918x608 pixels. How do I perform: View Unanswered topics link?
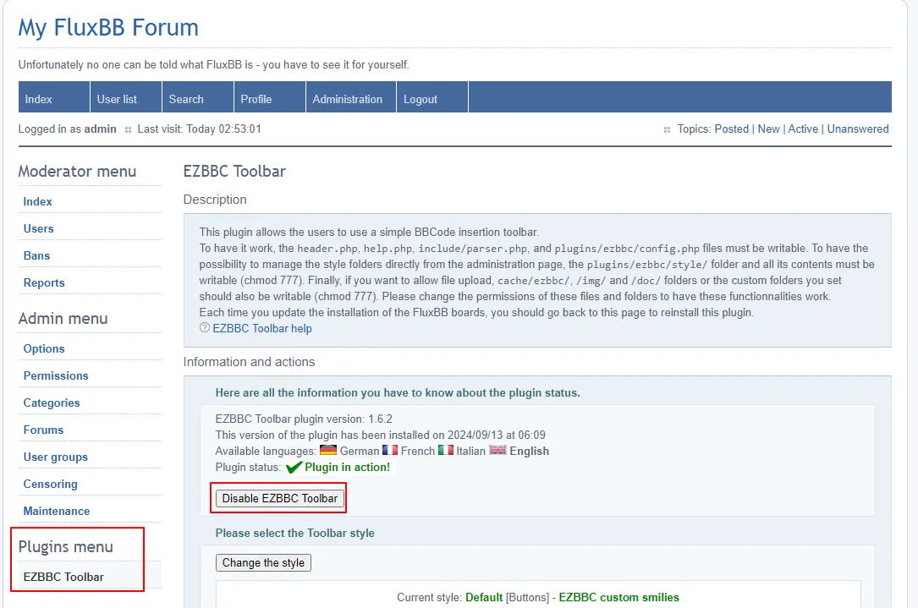858,129
